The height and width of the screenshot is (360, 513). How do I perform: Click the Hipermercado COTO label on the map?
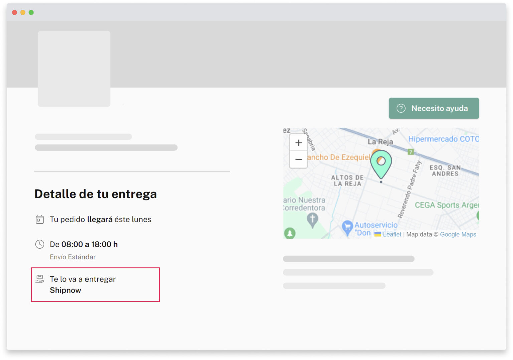point(443,139)
